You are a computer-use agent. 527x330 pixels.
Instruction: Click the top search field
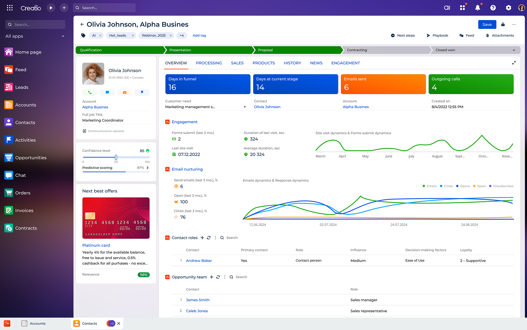pyautogui.click(x=104, y=8)
